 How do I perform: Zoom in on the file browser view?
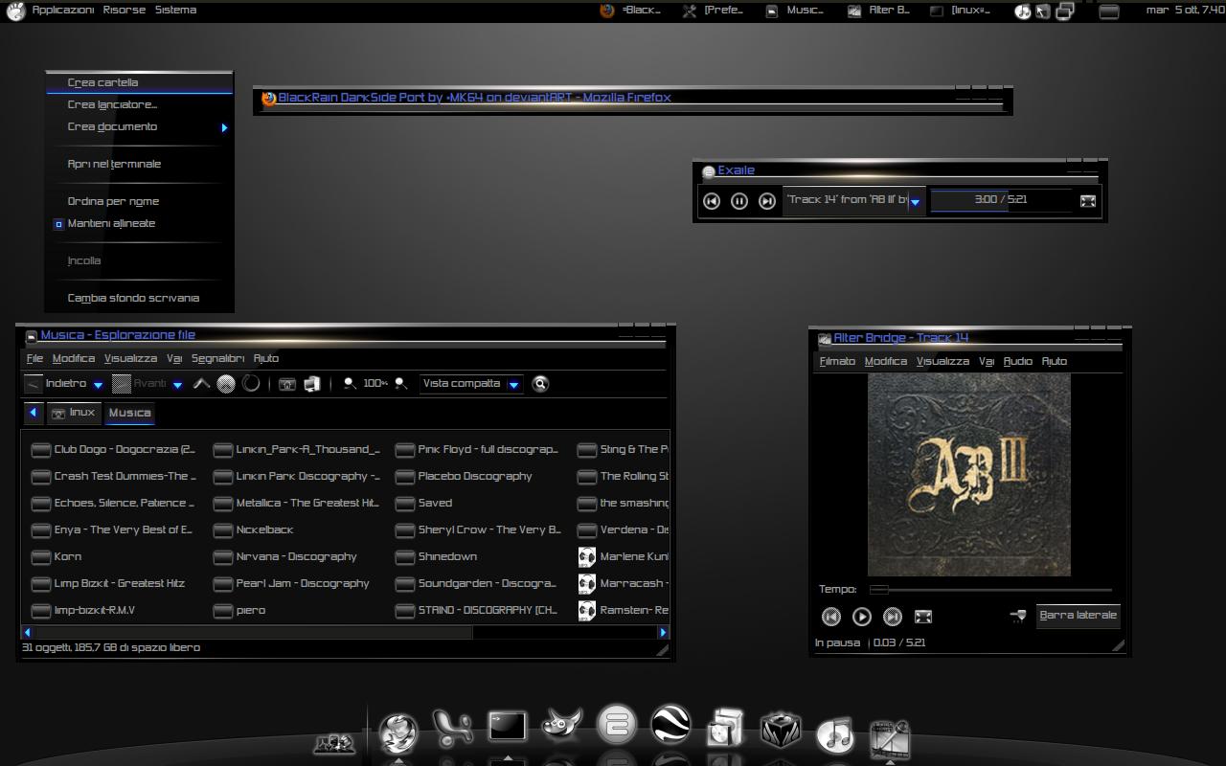coord(401,384)
